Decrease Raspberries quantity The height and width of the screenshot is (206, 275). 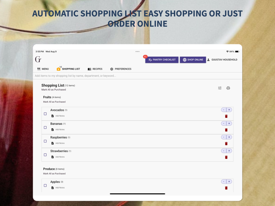coord(224,137)
